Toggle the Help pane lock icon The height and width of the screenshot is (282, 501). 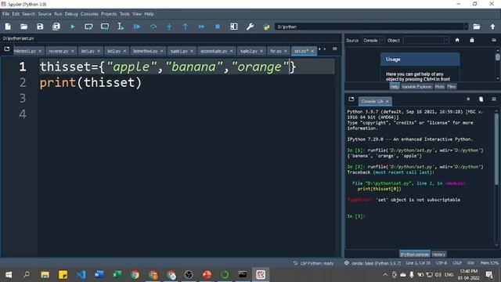pos(472,40)
